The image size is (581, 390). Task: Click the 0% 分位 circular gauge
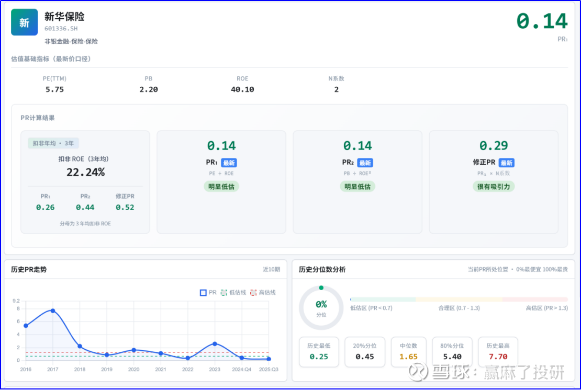pyautogui.click(x=321, y=308)
